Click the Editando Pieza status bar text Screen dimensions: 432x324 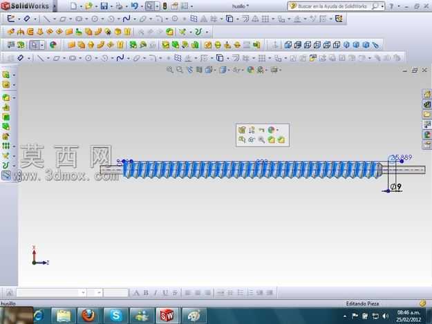pyautogui.click(x=362, y=303)
